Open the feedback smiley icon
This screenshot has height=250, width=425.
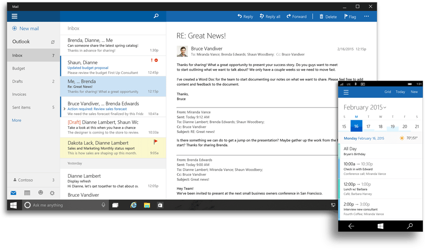click(41, 193)
